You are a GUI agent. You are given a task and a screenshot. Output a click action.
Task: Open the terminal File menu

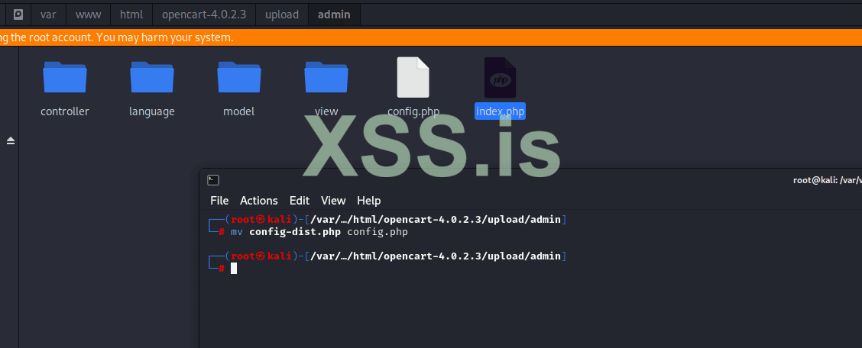click(219, 201)
